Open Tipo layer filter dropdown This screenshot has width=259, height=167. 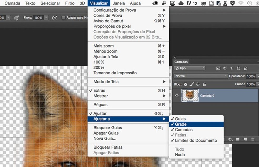(190, 68)
